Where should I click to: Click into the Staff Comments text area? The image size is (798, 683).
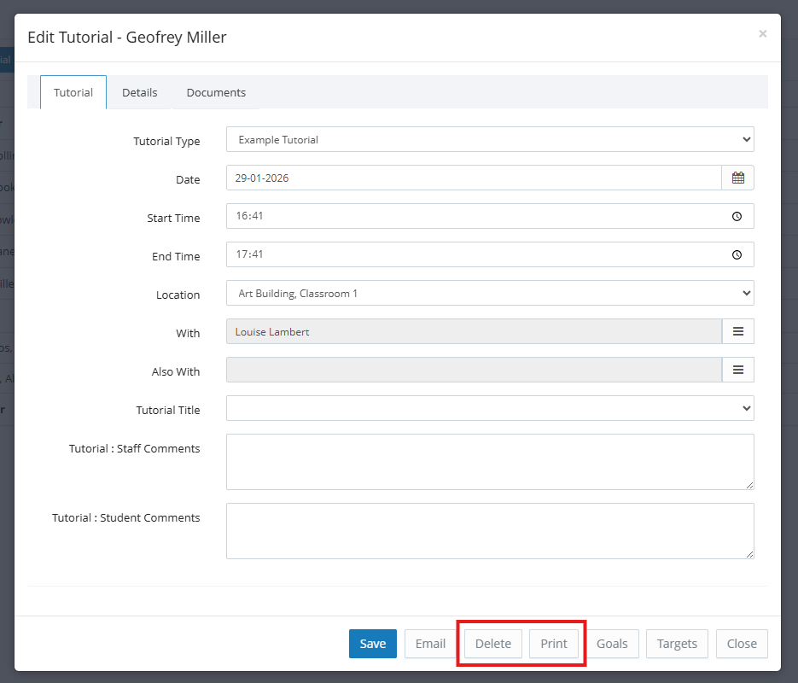[490, 462]
